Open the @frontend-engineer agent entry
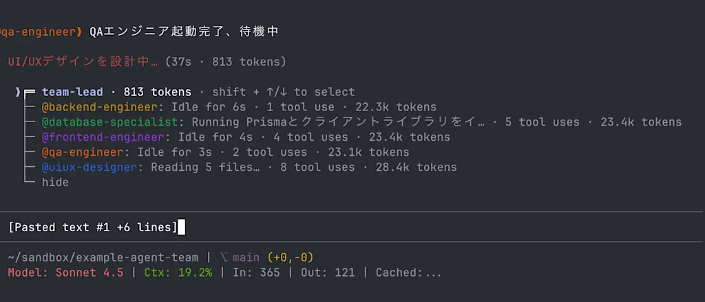This screenshot has height=302, width=705. (x=246, y=137)
